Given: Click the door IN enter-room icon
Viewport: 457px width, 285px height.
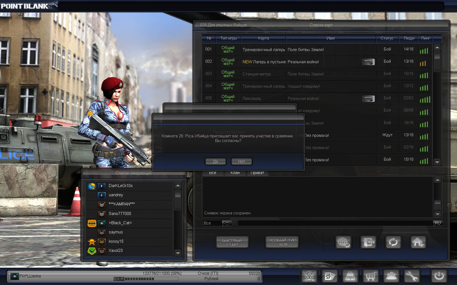Looking at the screenshot, I should pyautogui.click(x=368, y=242).
